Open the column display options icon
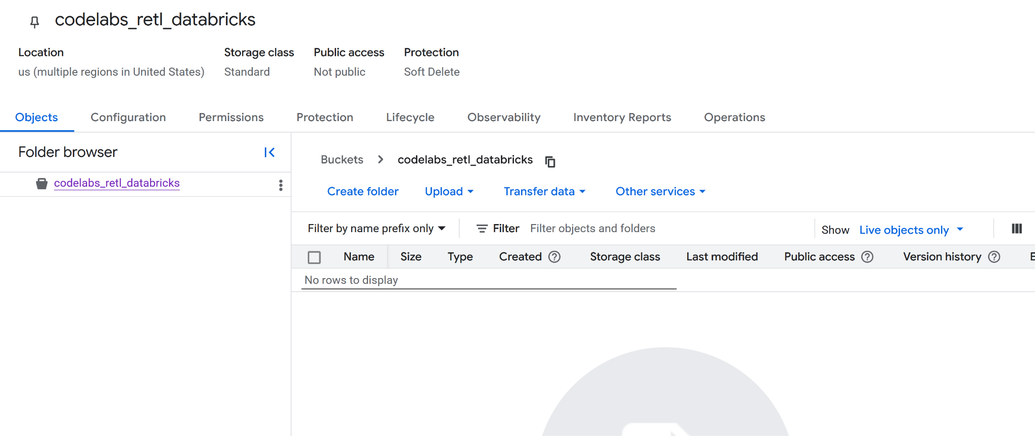1035x436 pixels. 1016,229
